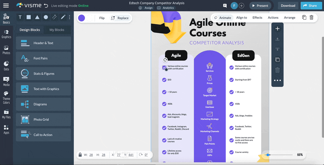Click the checkmark next to Starting from $97
Viewport: 324px width, 165px height.
click(231, 80)
